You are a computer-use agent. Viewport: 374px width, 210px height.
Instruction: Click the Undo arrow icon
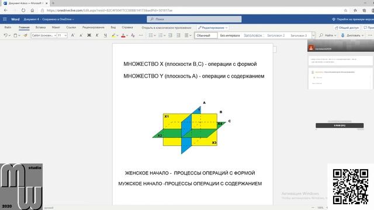point(5,35)
